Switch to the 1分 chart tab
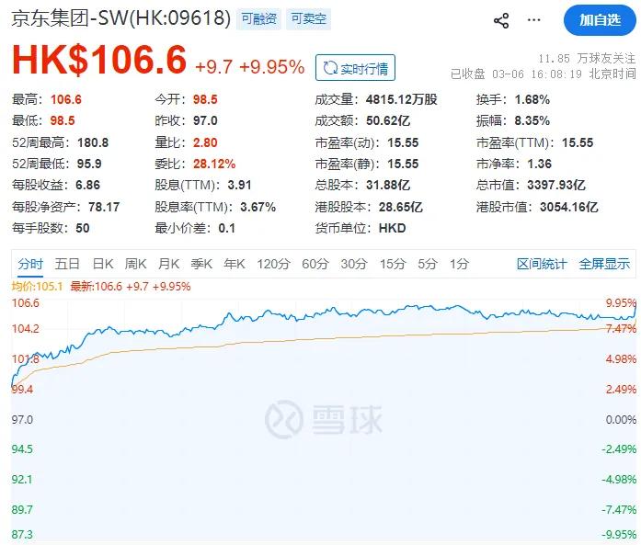Image resolution: width=641 pixels, height=545 pixels. (x=459, y=264)
